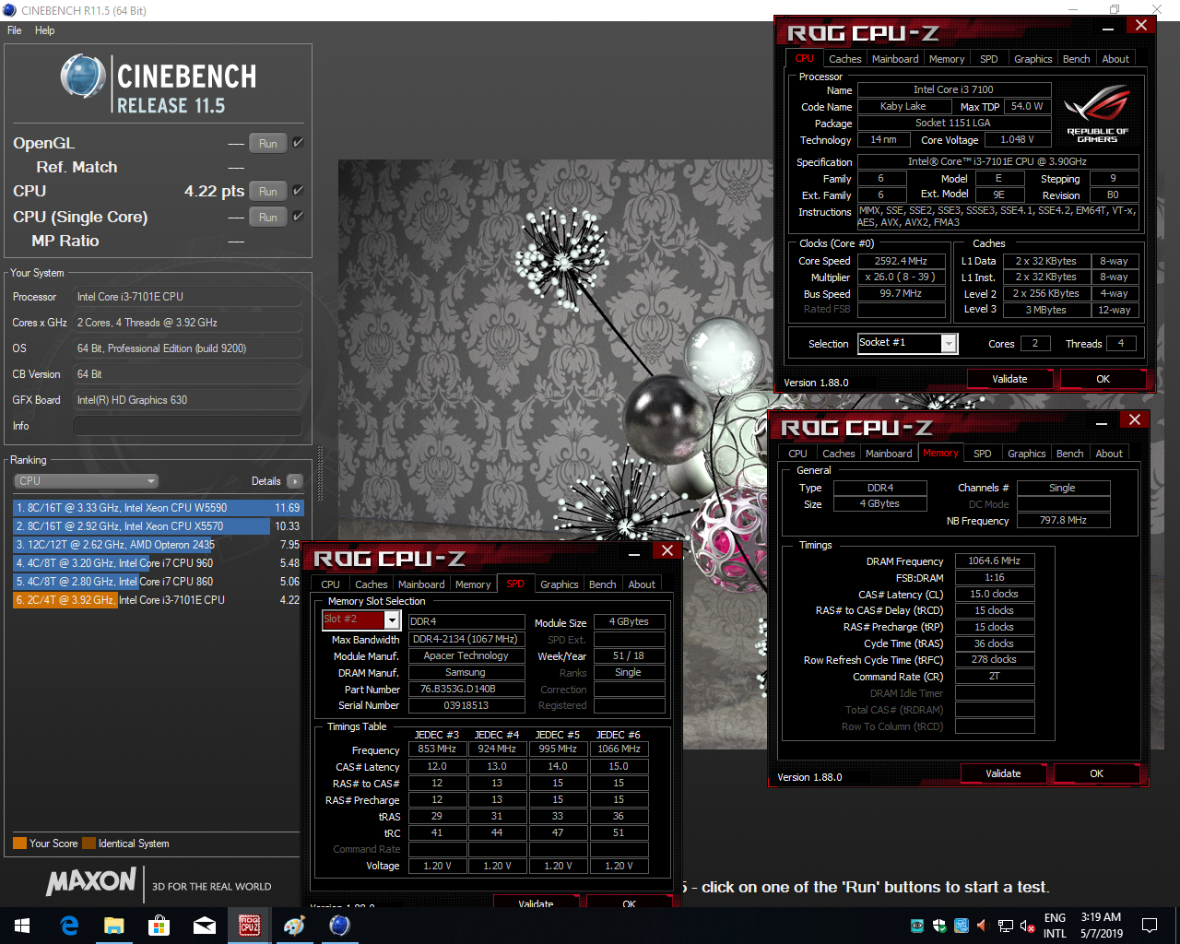Open the Mail app from taskbar

coord(205,926)
